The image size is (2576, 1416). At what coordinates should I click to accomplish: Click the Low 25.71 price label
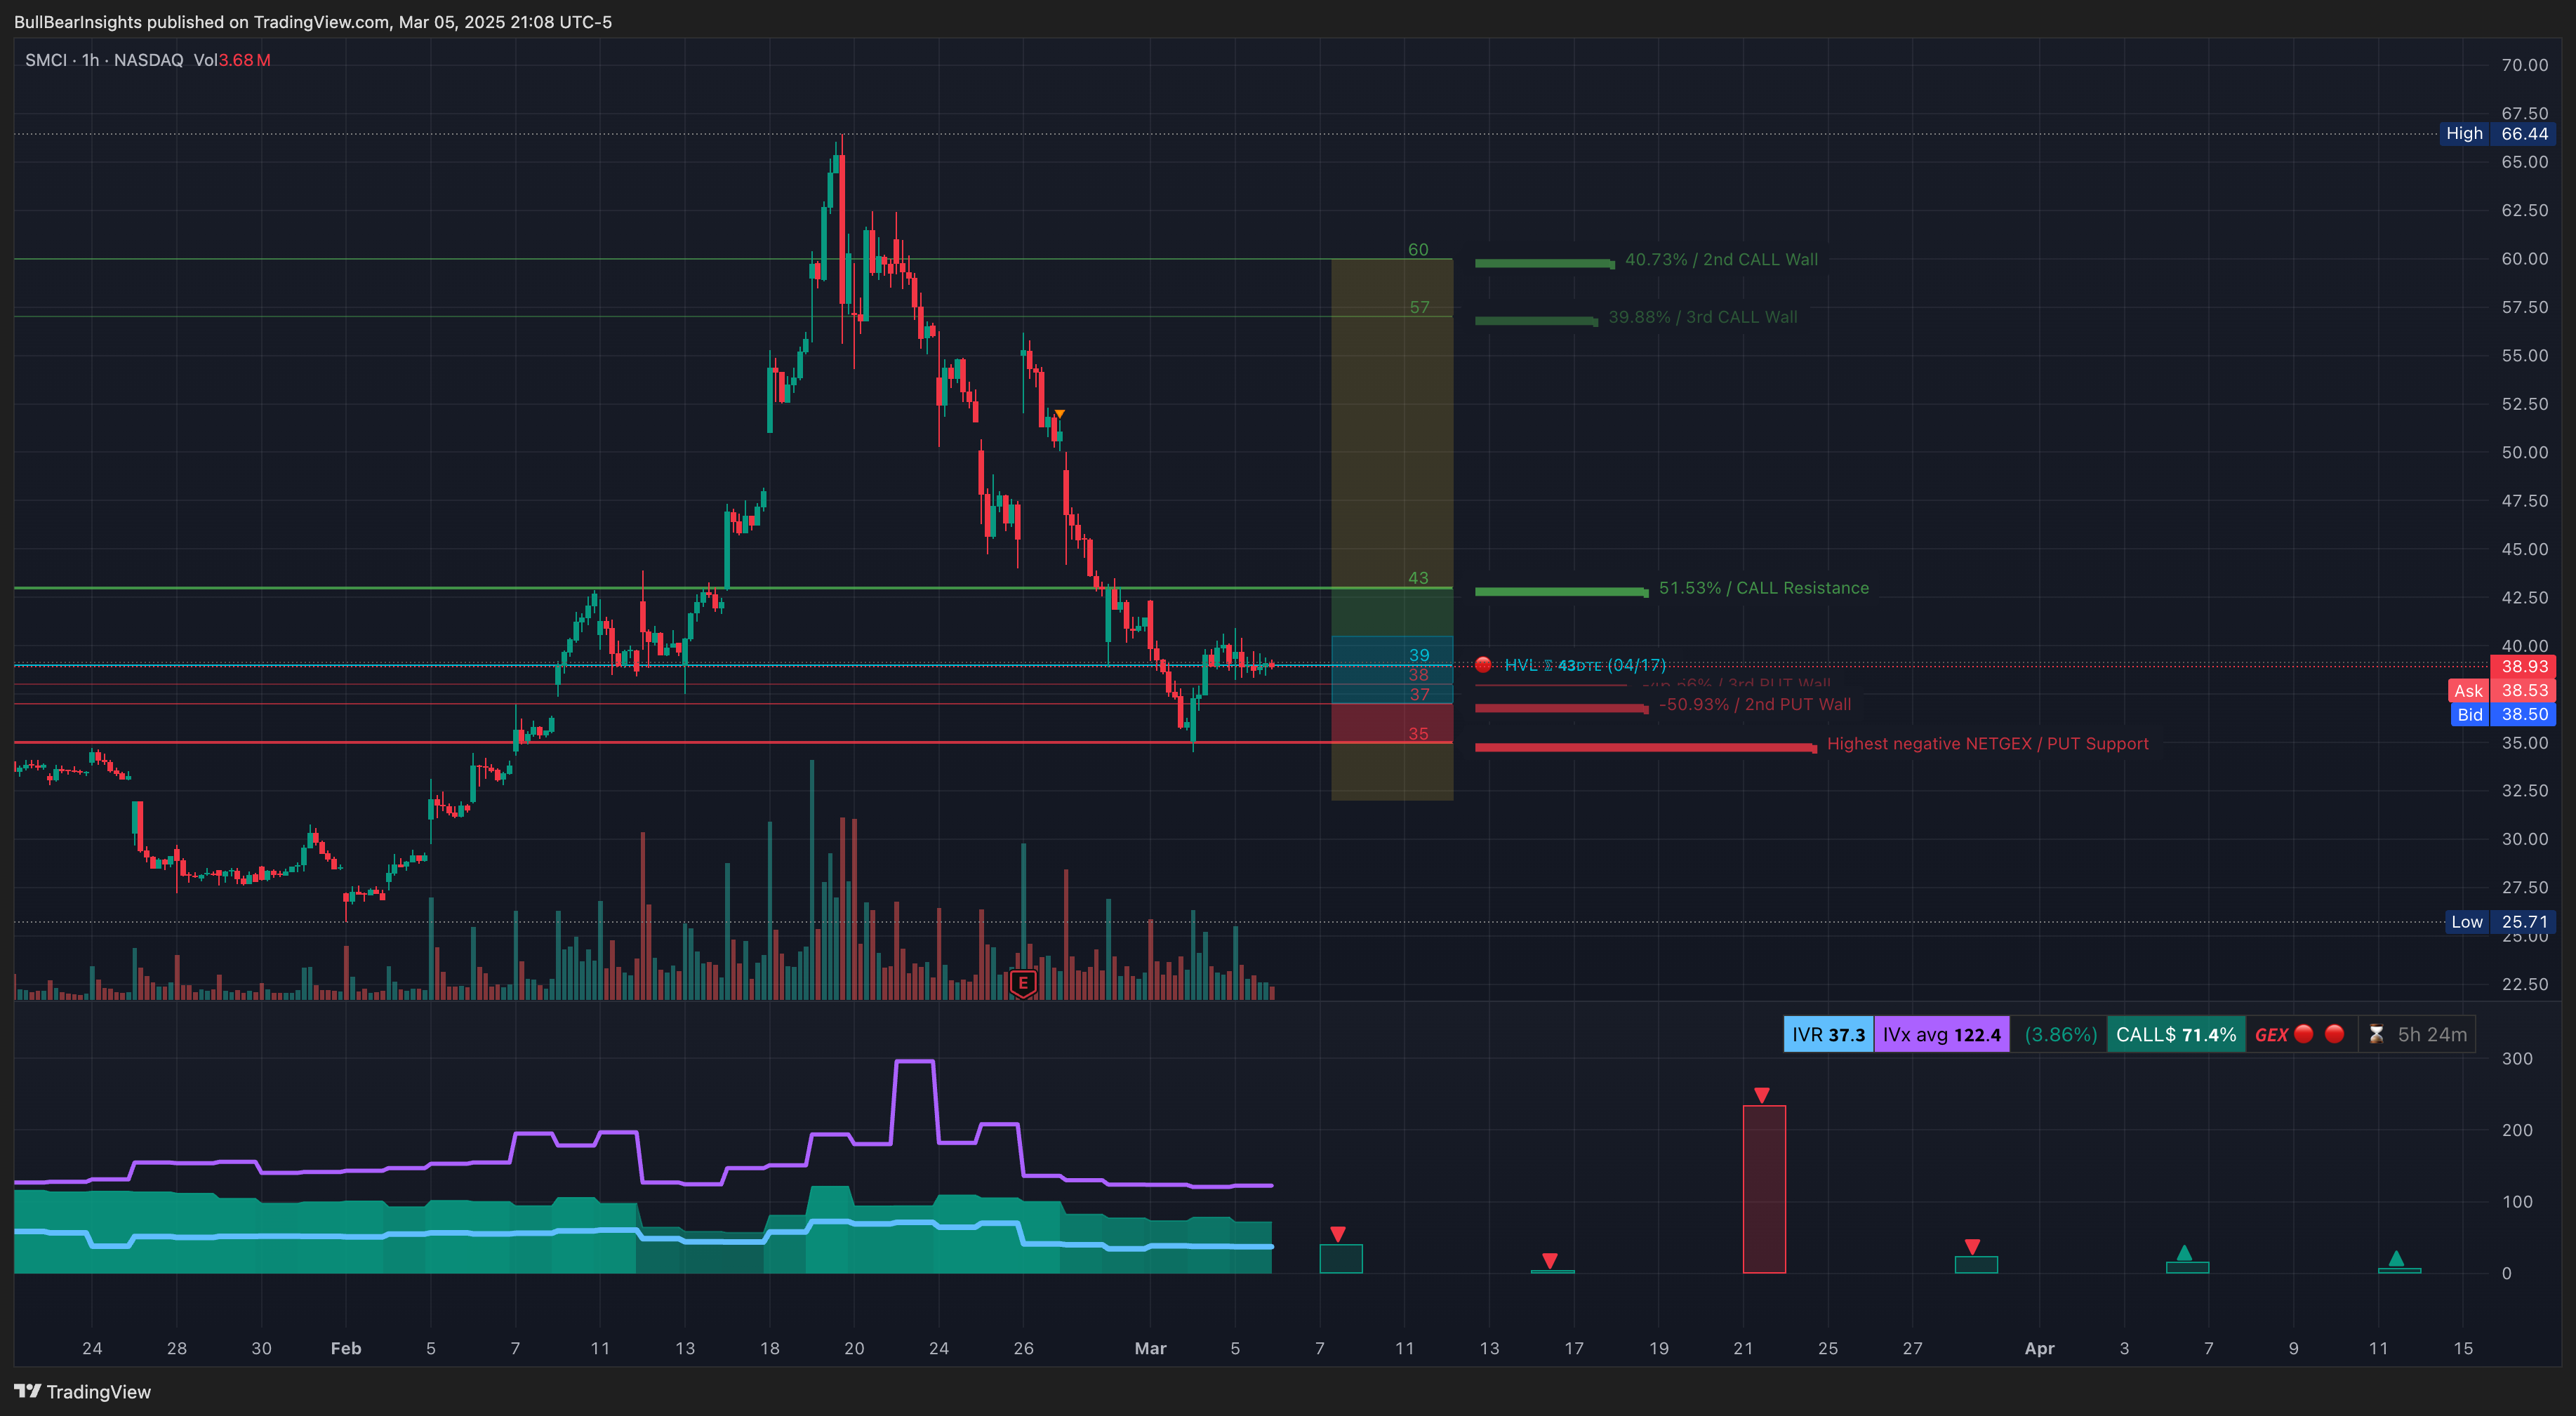coord(2499,922)
